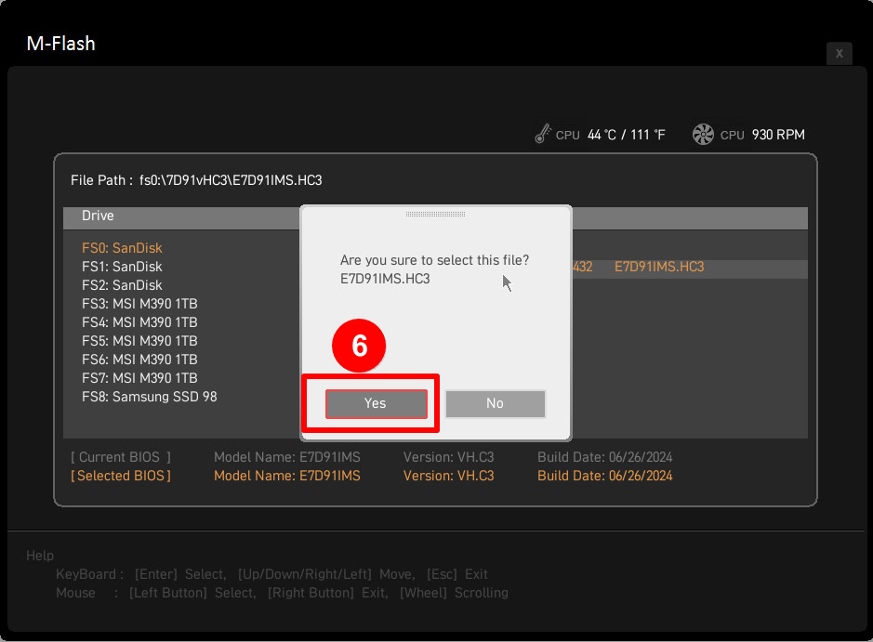The height and width of the screenshot is (642, 873).
Task: Click the dialog's top drag handle
Action: point(435,214)
